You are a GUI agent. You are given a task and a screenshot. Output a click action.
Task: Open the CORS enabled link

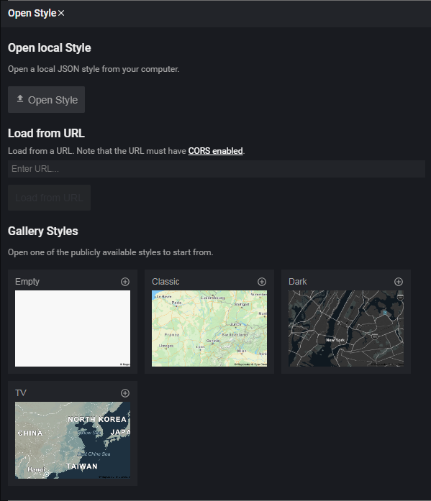tap(215, 151)
